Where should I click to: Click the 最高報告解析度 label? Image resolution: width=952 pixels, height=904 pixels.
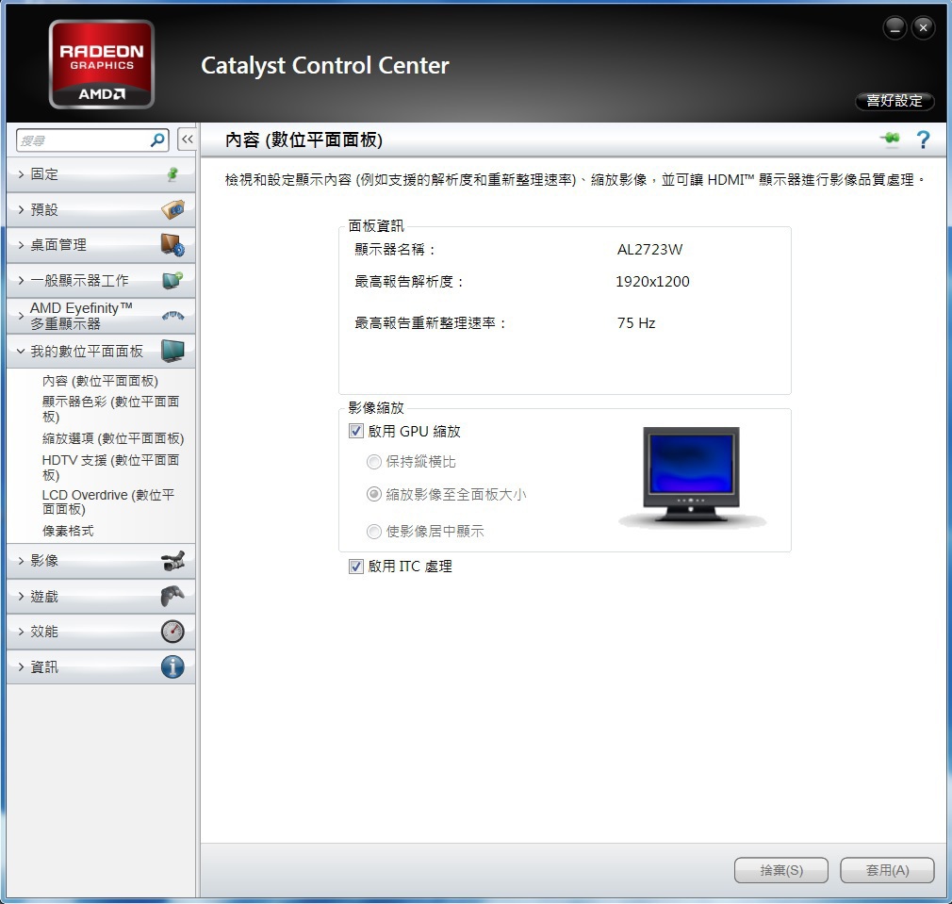point(410,282)
